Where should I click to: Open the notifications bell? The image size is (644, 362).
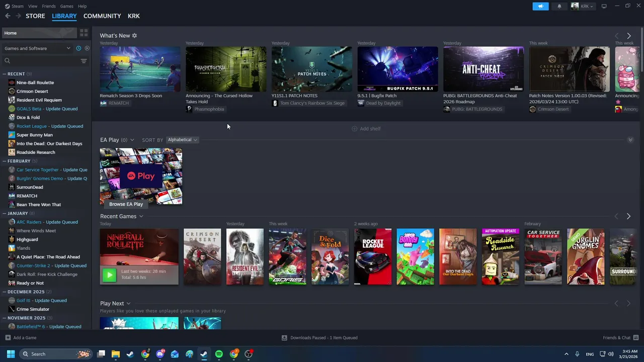559,6
